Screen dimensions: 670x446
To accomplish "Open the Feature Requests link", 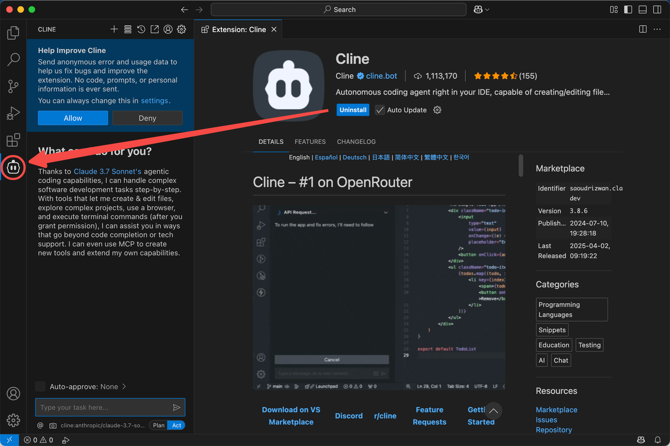I will (x=429, y=416).
